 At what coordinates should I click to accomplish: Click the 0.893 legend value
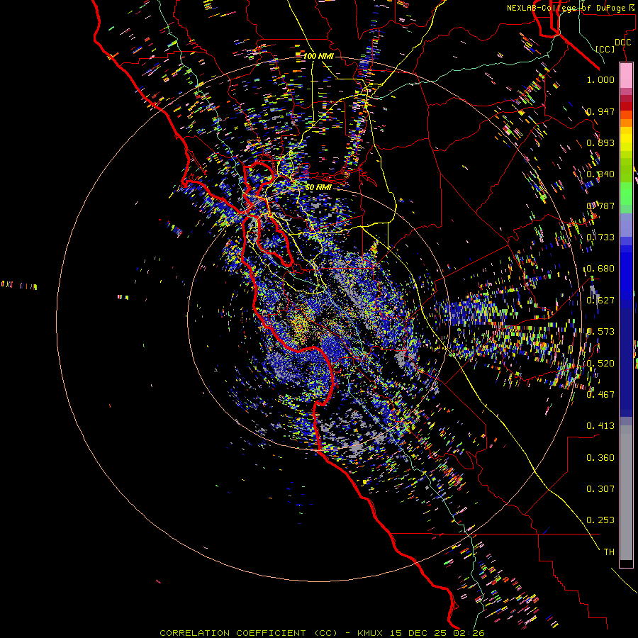point(600,142)
